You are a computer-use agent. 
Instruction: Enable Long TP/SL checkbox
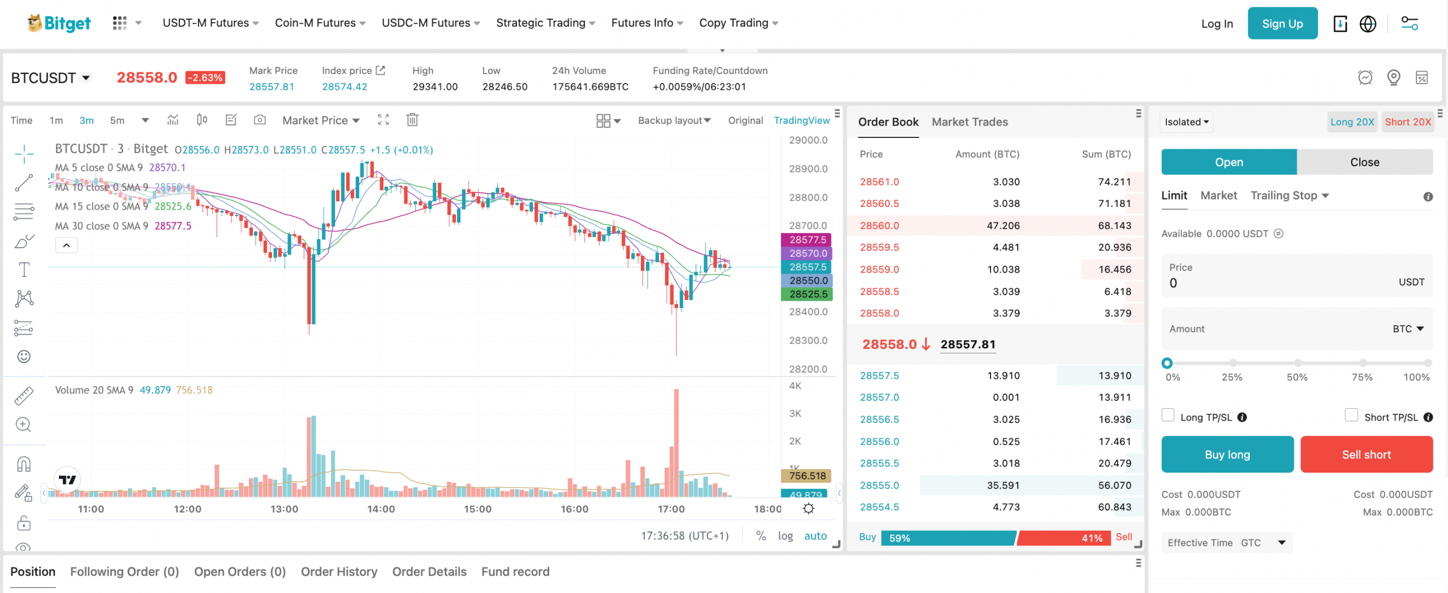[1167, 415]
